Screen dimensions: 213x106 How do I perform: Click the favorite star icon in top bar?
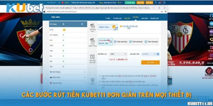59,3
